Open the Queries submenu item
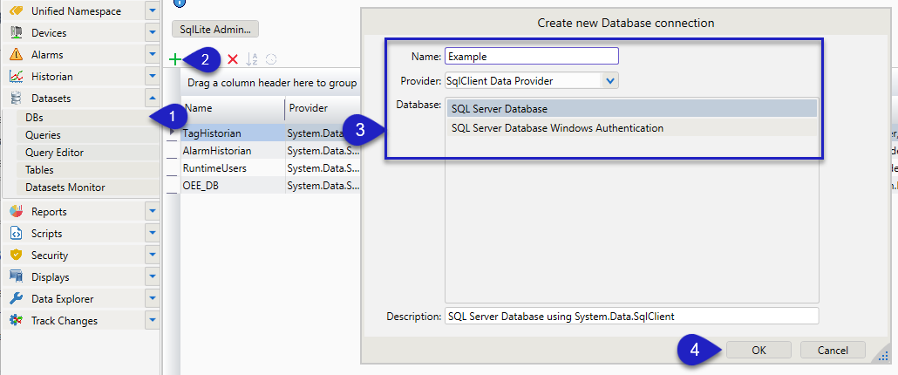 point(43,135)
